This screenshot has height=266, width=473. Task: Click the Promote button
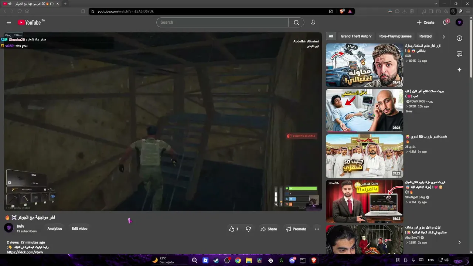click(296, 229)
